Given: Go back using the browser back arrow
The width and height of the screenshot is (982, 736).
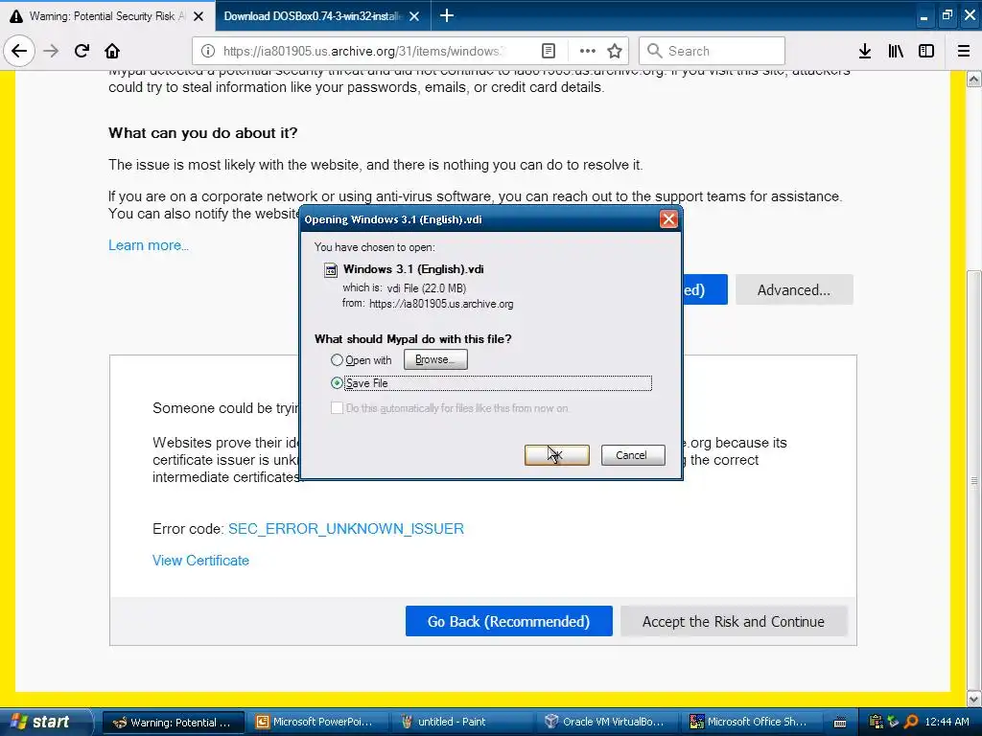Looking at the screenshot, I should pos(19,51).
